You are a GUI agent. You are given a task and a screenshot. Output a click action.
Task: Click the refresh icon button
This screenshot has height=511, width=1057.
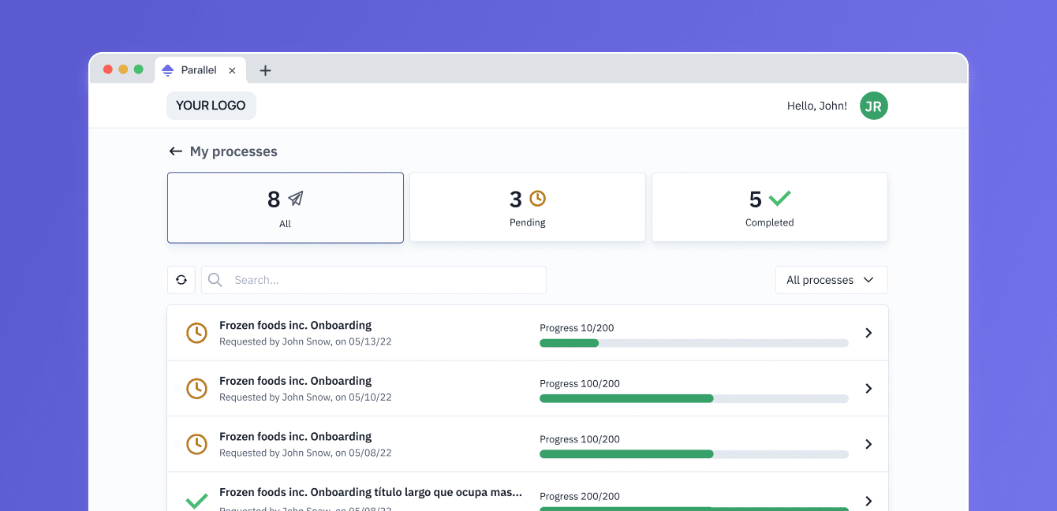[x=181, y=280]
